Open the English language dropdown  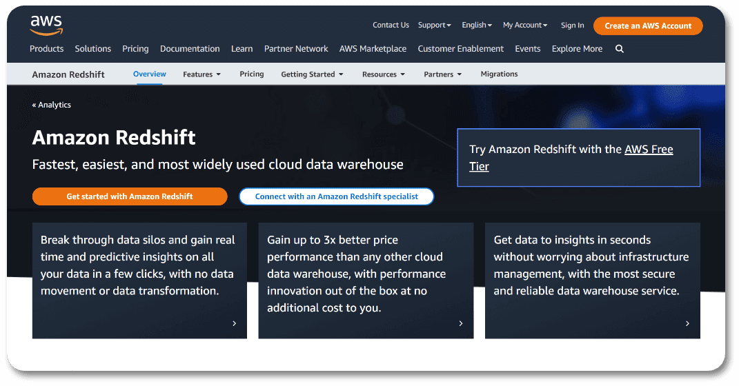tap(477, 25)
